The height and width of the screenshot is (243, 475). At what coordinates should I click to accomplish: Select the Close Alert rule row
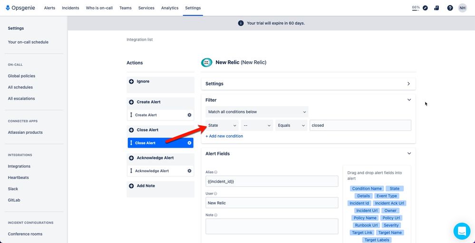tap(161, 143)
